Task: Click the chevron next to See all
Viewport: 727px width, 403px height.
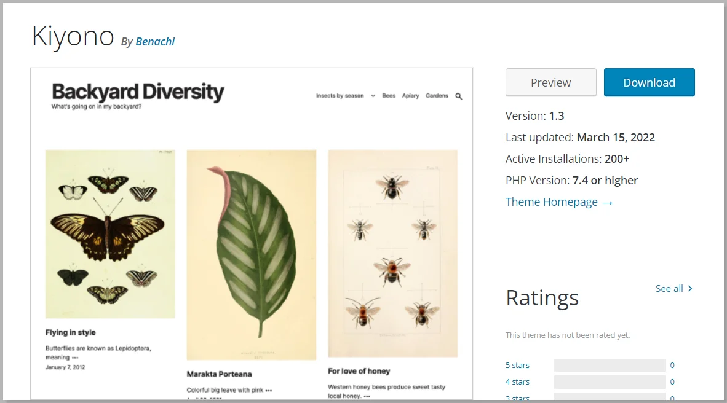Action: [690, 289]
